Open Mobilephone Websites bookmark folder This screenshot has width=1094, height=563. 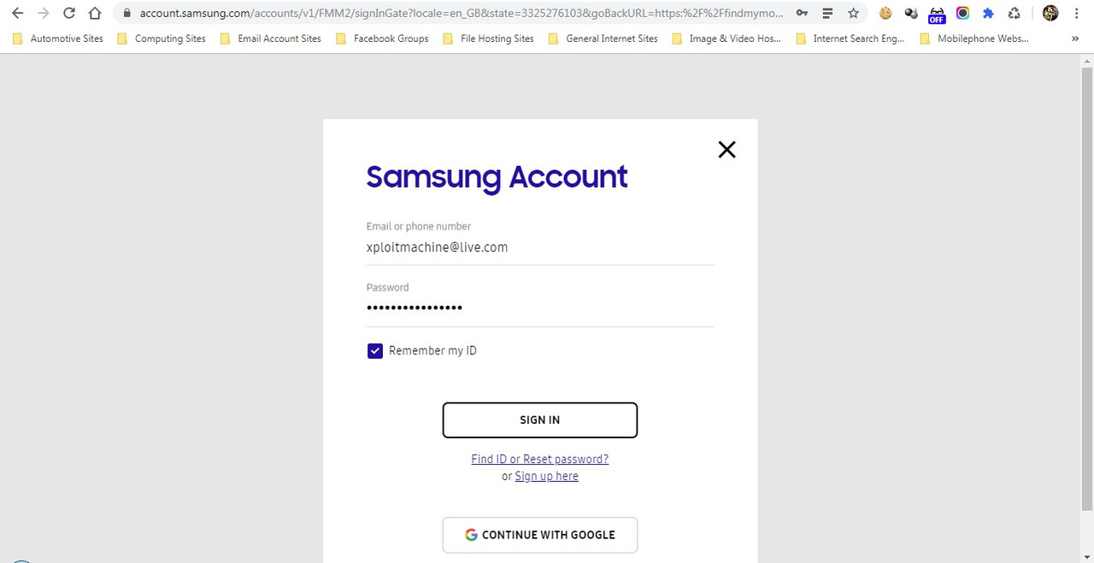pyautogui.click(x=974, y=38)
